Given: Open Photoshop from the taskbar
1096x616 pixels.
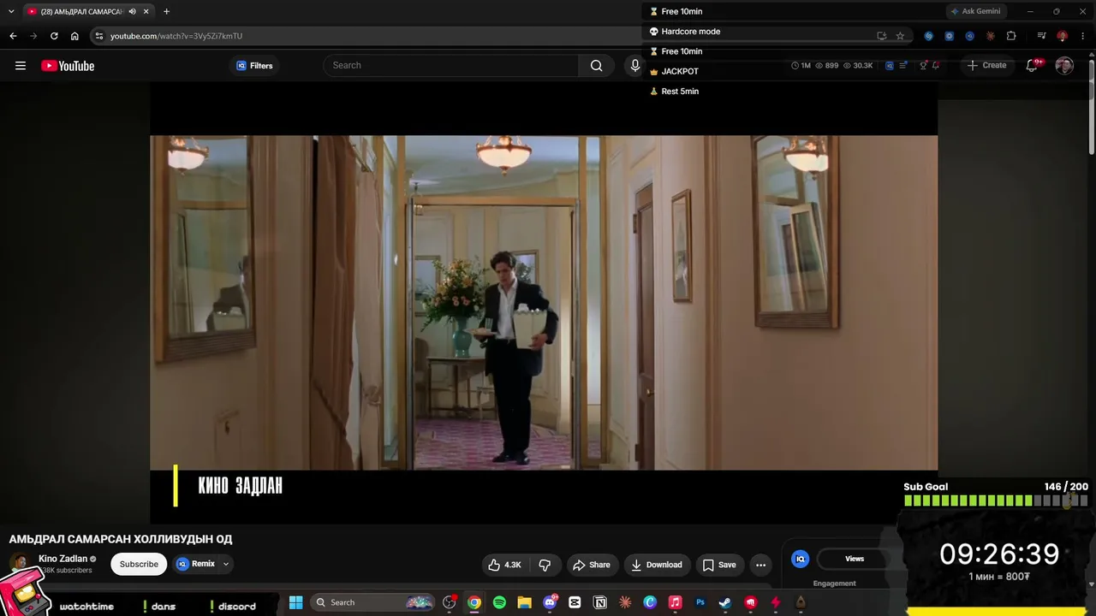Looking at the screenshot, I should (700, 602).
